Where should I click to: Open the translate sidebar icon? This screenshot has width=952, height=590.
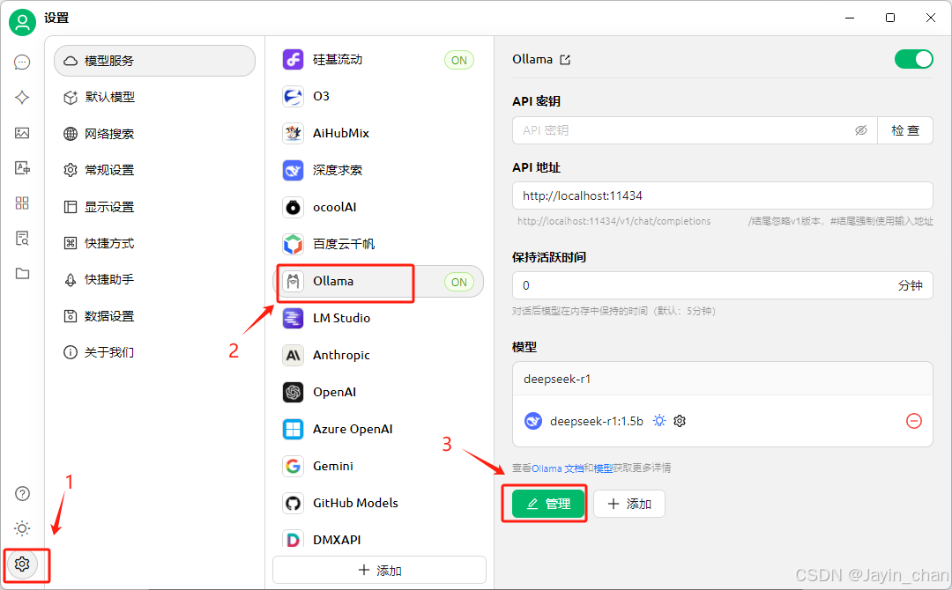coord(22,168)
